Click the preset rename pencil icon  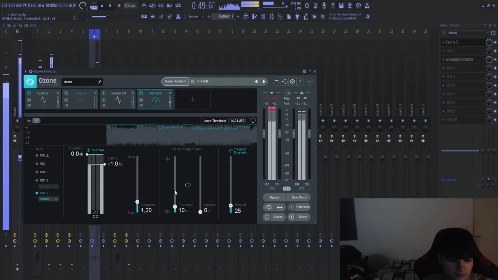(99, 82)
